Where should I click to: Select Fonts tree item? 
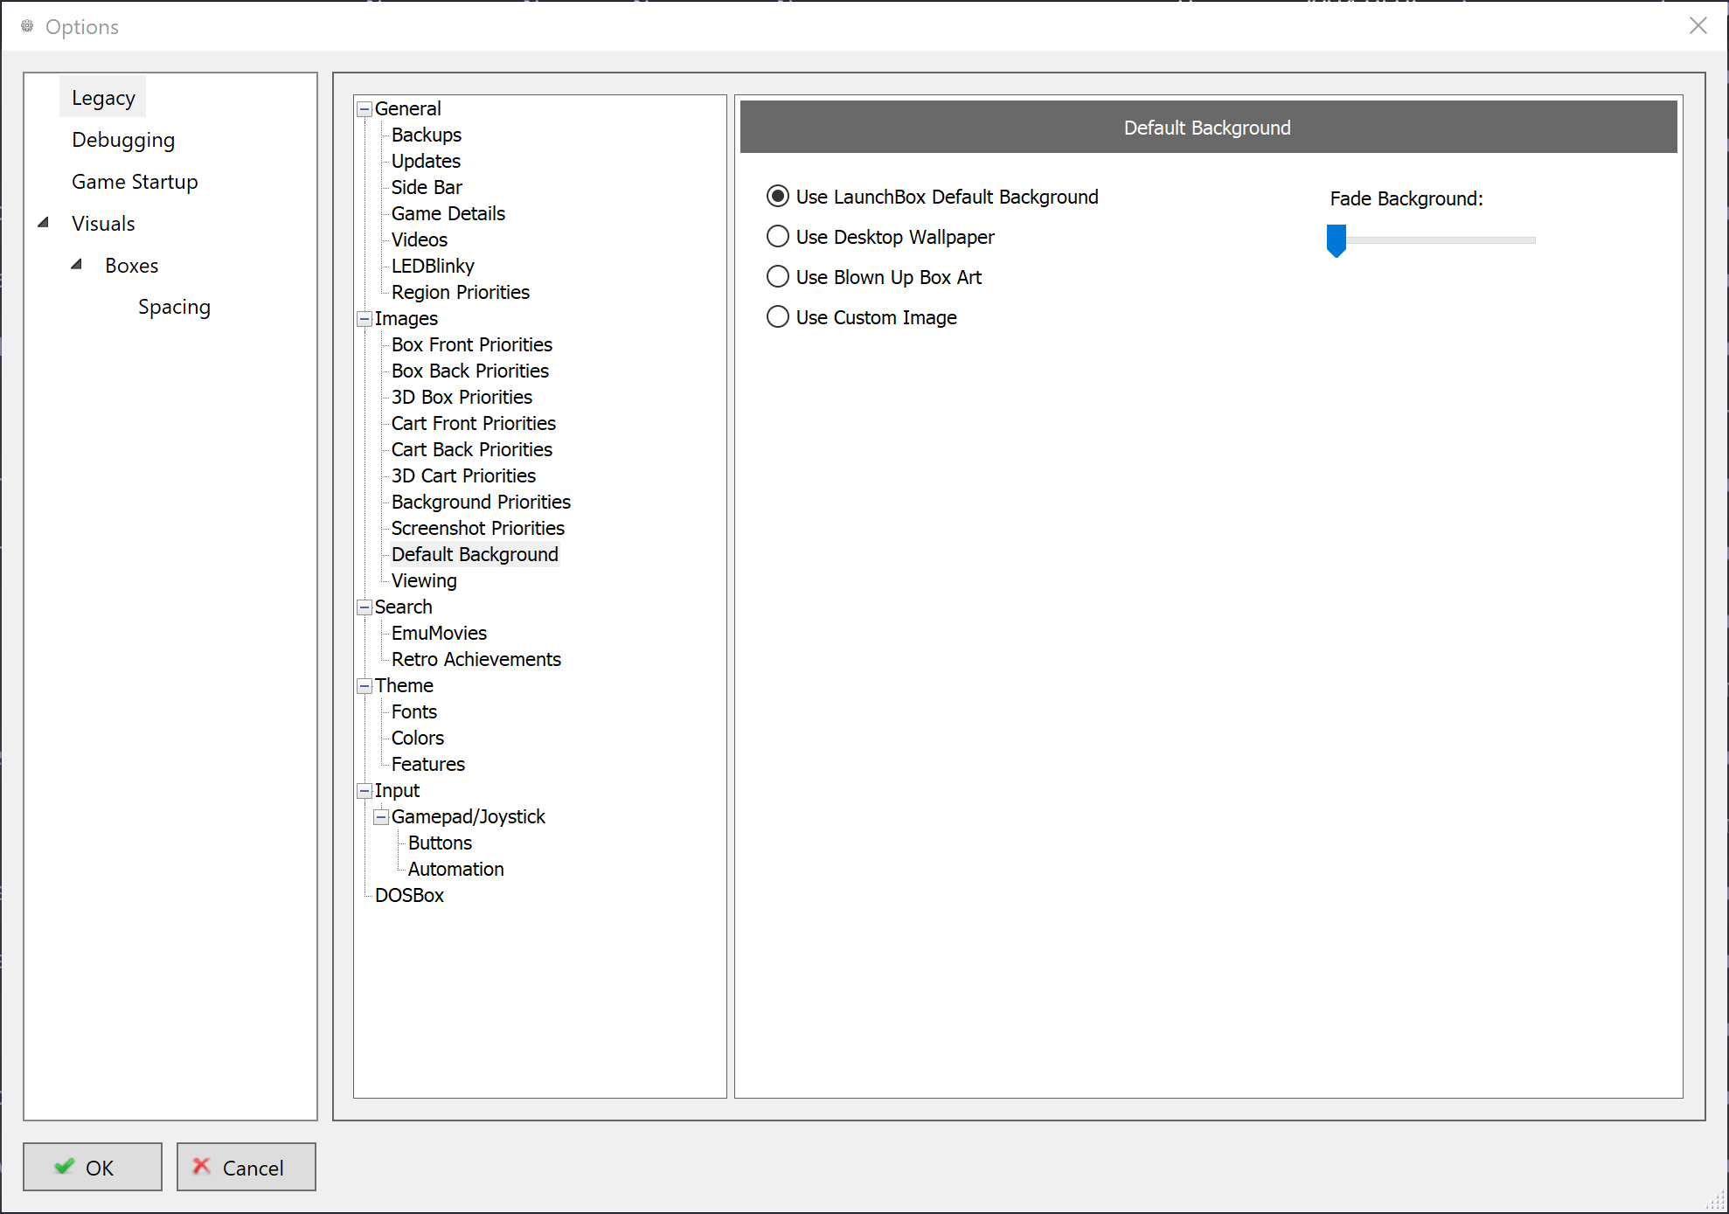click(414, 712)
